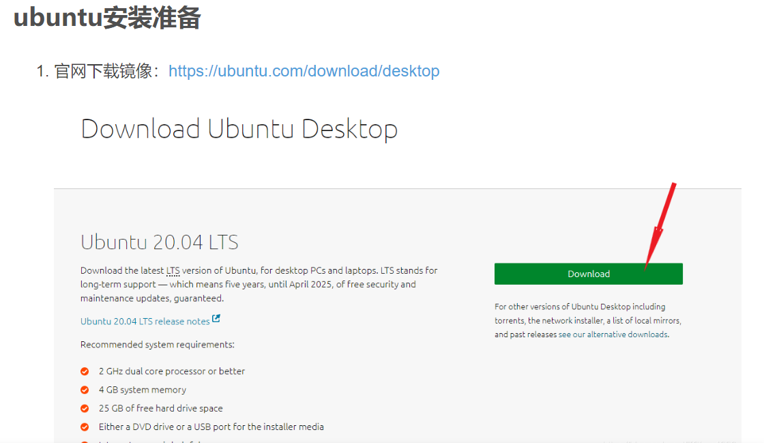The image size is (764, 443).
Task: Click the checkmark icon next to "4 GB system memory"
Action: point(85,389)
